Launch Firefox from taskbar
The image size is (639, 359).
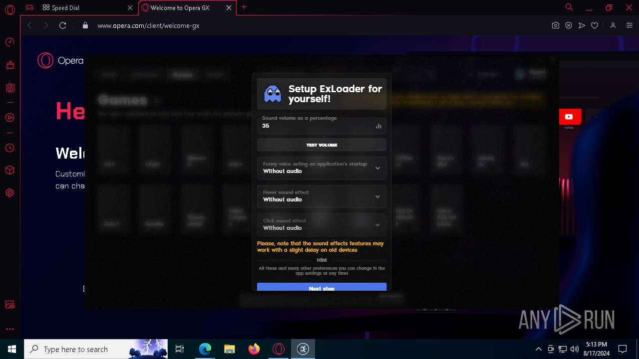(254, 349)
